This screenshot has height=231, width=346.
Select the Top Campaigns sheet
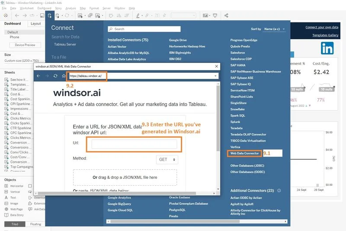tap(21, 167)
